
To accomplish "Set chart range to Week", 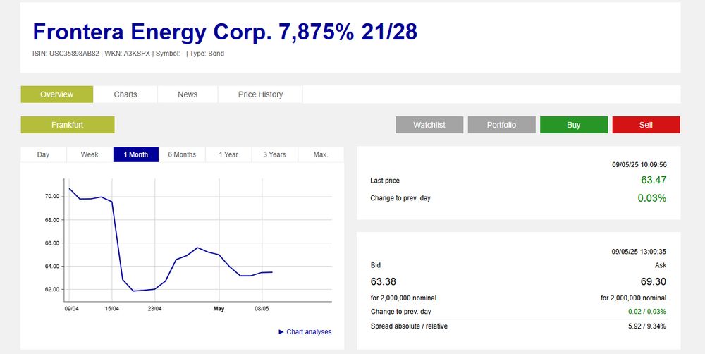I will [x=90, y=154].
